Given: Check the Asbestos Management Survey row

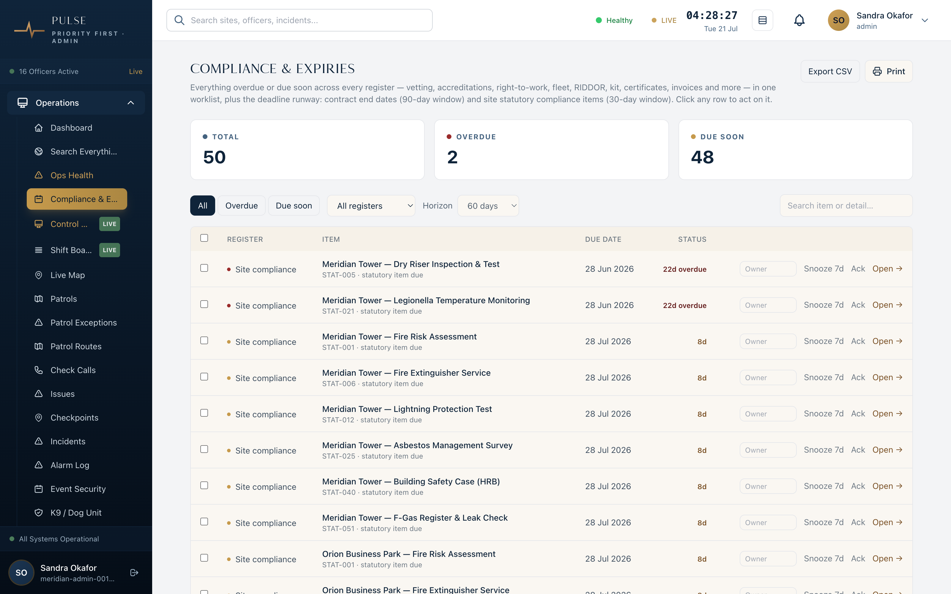Looking at the screenshot, I should 204,449.
